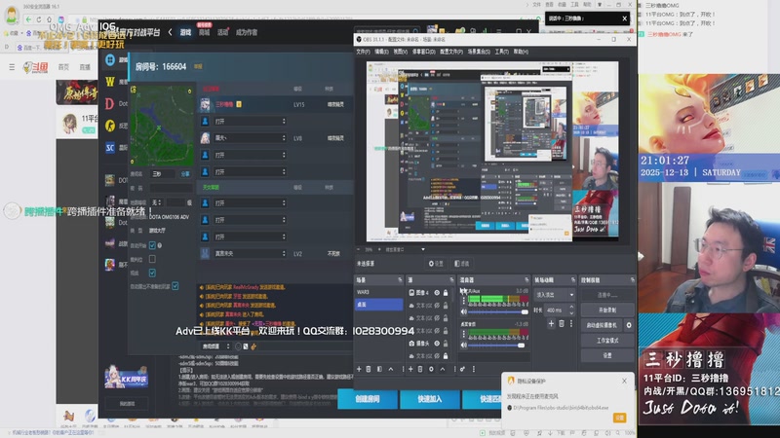Open OBS 编辑(E) menu
This screenshot has width=780, height=438.
point(381,52)
